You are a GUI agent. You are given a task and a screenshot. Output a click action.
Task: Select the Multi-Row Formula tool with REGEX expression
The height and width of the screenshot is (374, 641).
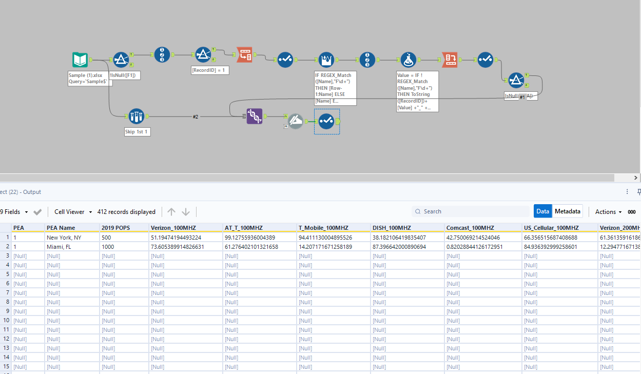(326, 60)
